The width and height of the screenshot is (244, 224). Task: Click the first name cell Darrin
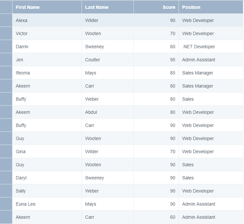(x=47, y=47)
